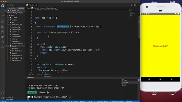Maximize terminal panel with chevron up icon
This screenshot has width=182, height=102.
coord(135,75)
